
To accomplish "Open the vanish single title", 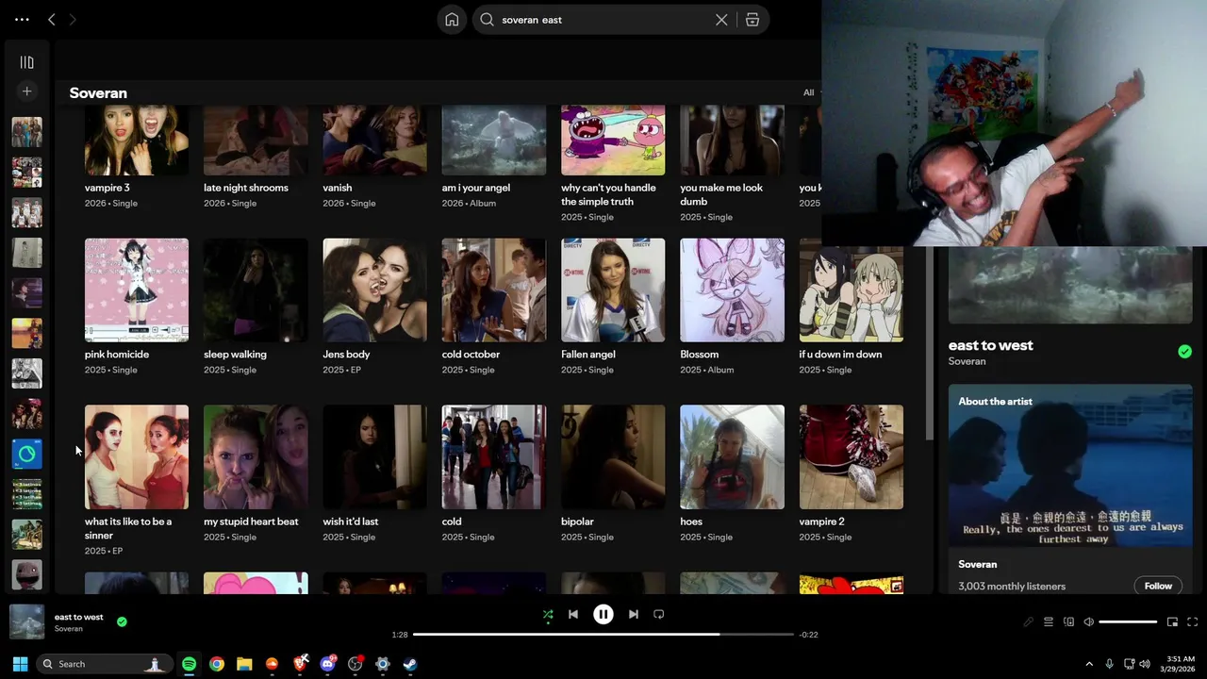I will (337, 188).
